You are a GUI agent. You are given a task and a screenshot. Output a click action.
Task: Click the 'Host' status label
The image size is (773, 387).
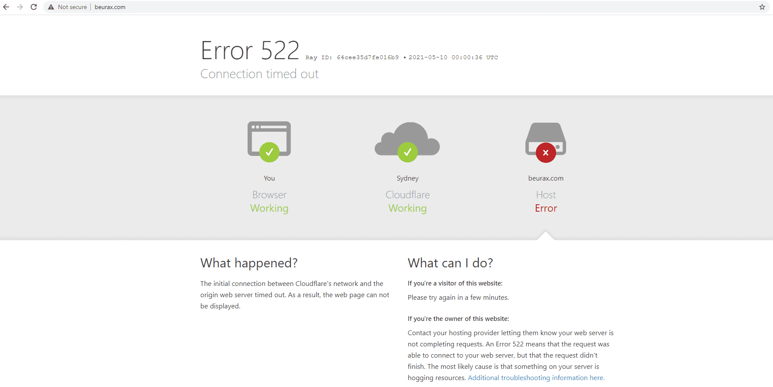click(546, 195)
